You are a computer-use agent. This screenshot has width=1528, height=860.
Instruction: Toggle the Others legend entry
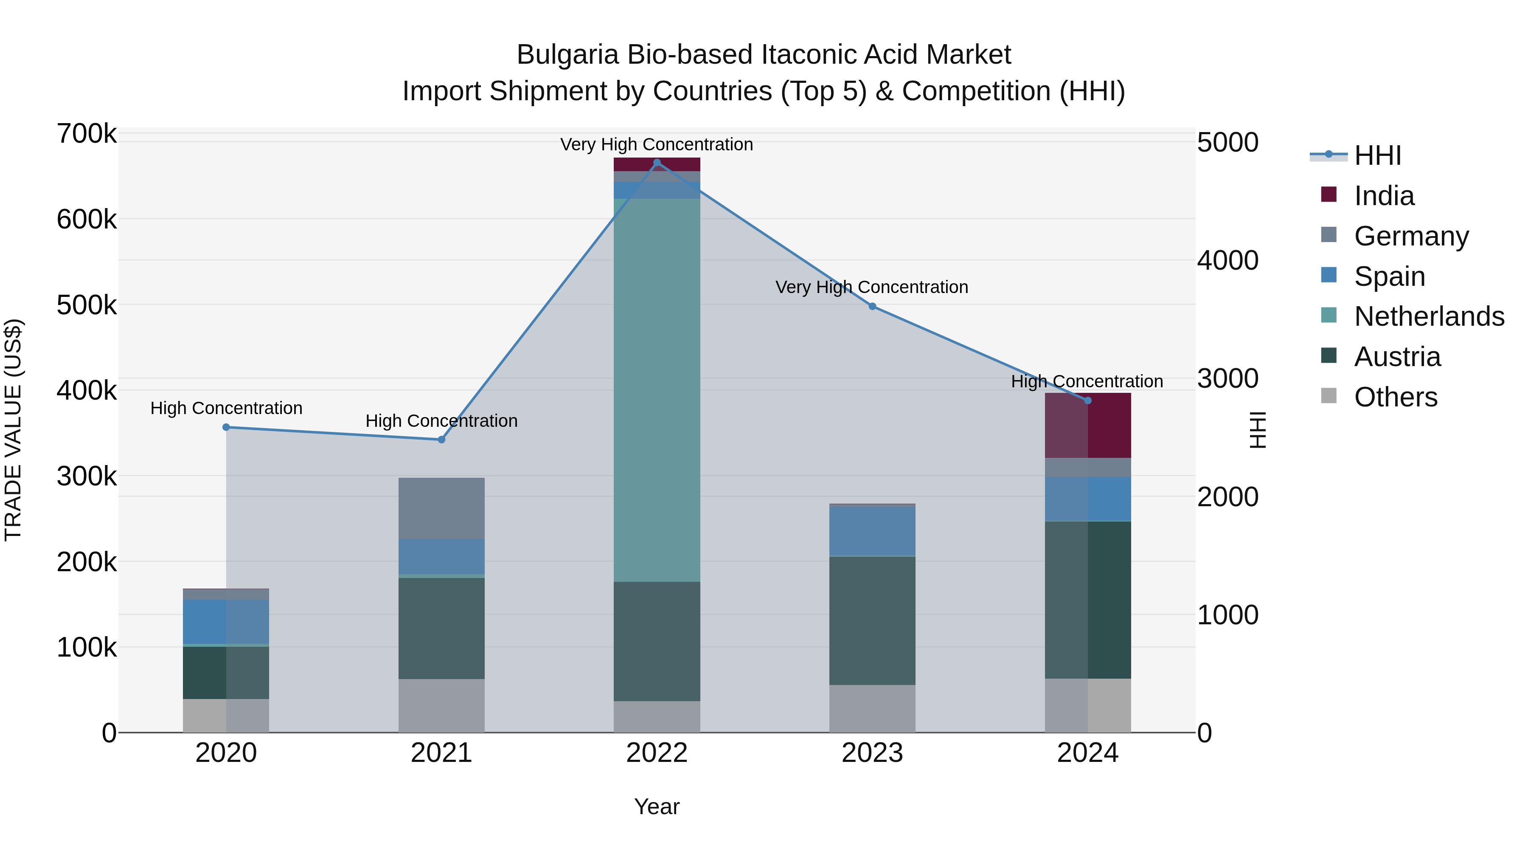click(x=1379, y=397)
